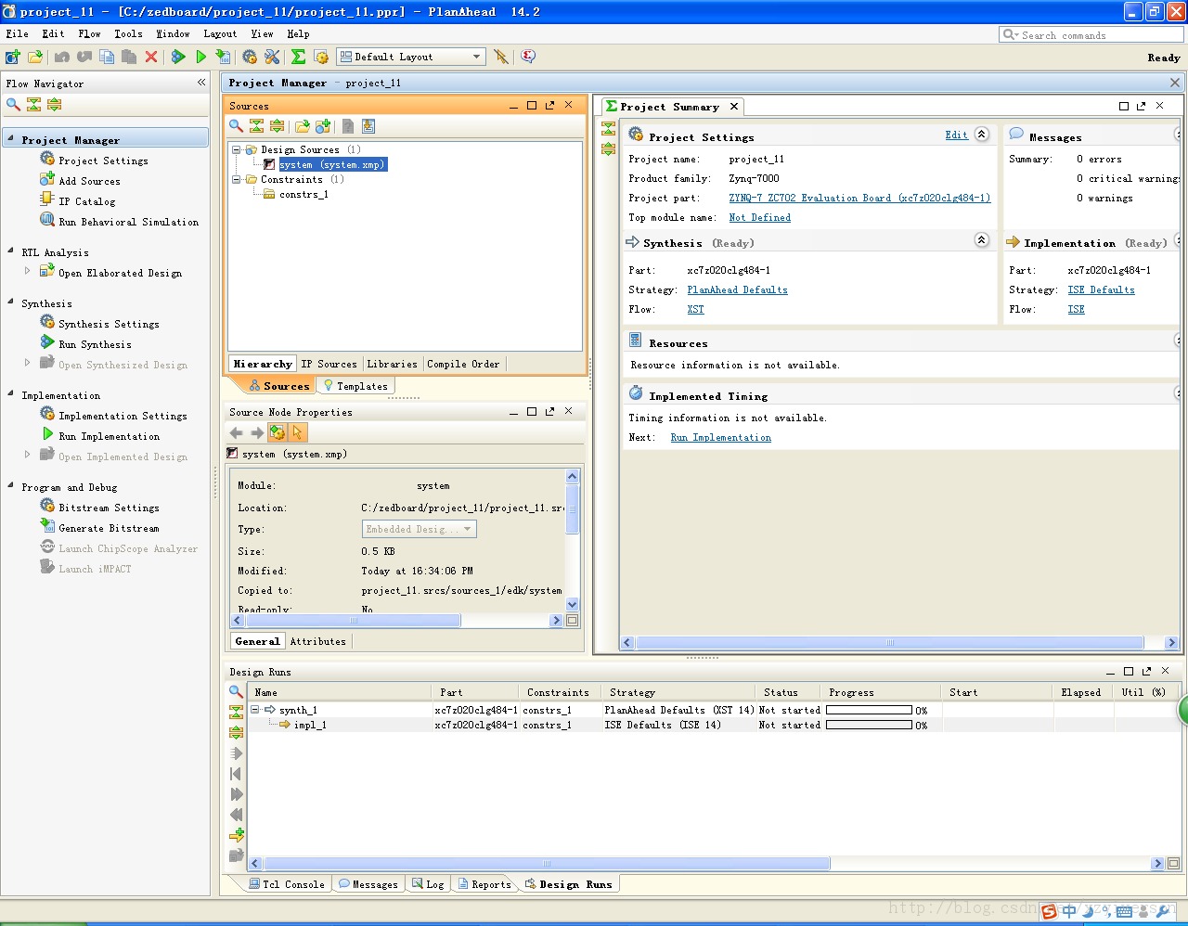Click the Project Summary horizontal scrollbar
1188x926 pixels.
coord(889,642)
